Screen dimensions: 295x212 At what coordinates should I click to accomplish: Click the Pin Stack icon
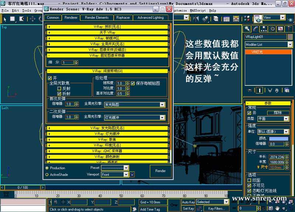[x=250, y=91]
